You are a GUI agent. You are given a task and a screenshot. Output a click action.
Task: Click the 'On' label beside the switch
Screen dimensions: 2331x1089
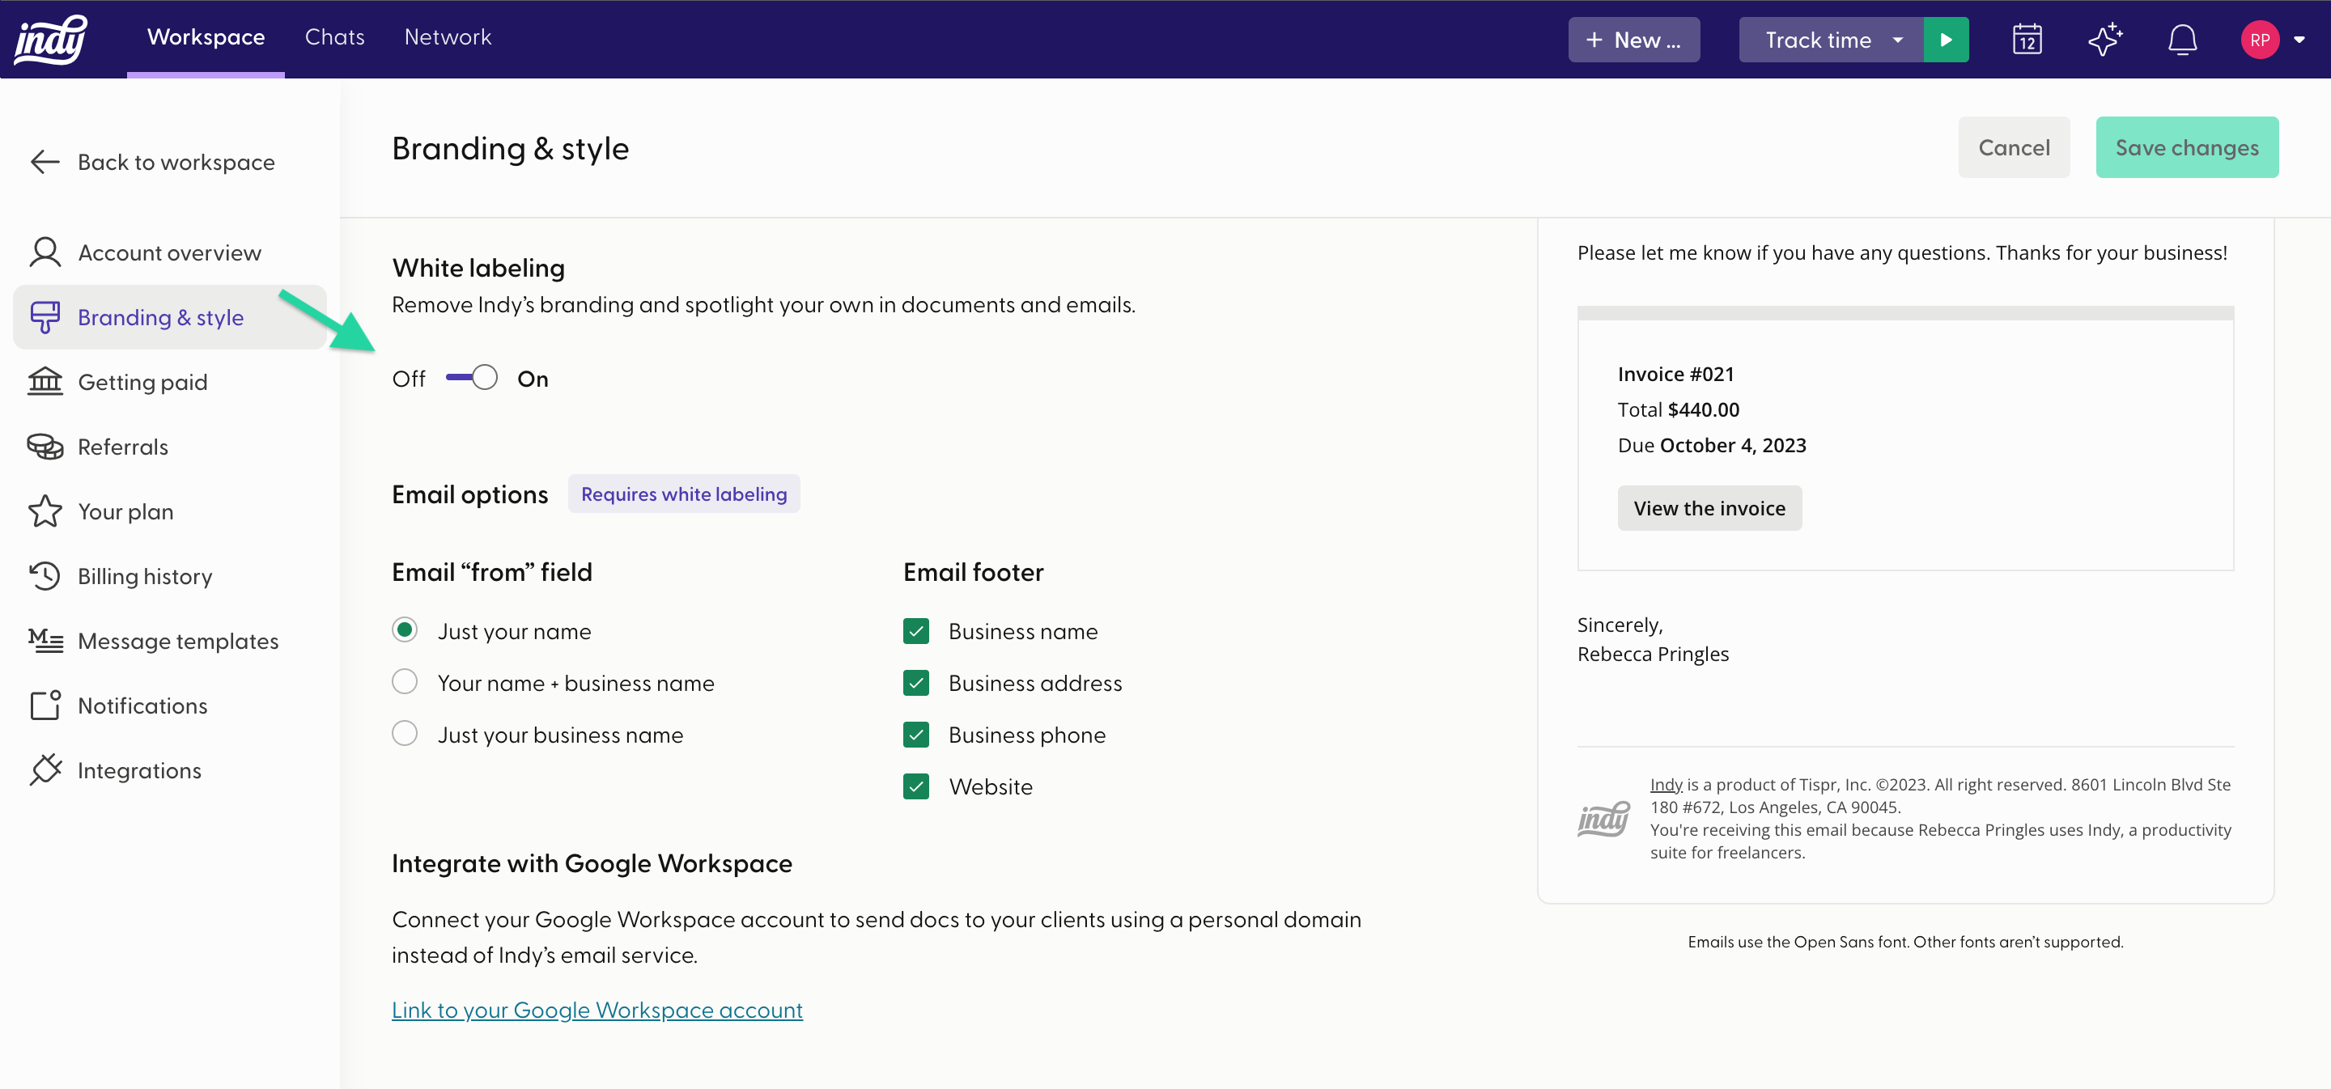tap(533, 378)
